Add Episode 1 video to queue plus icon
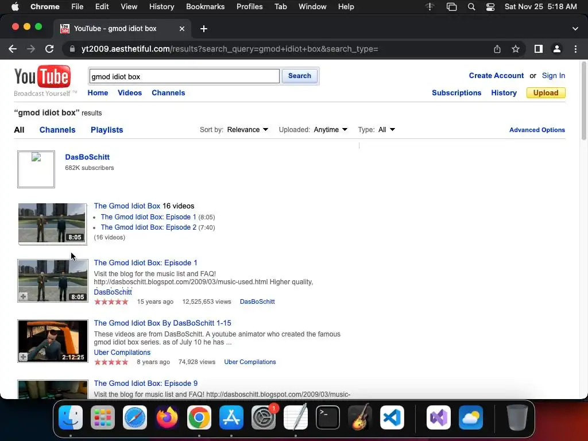 click(23, 297)
